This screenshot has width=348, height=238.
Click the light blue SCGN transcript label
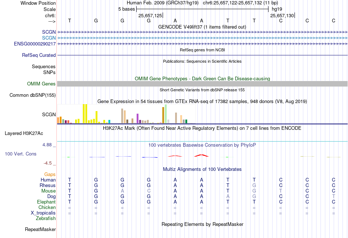tap(49, 38)
